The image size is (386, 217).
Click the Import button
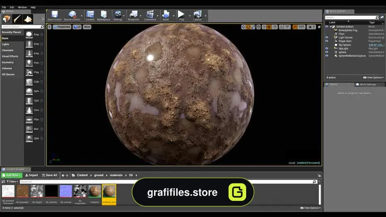[x=32, y=175]
